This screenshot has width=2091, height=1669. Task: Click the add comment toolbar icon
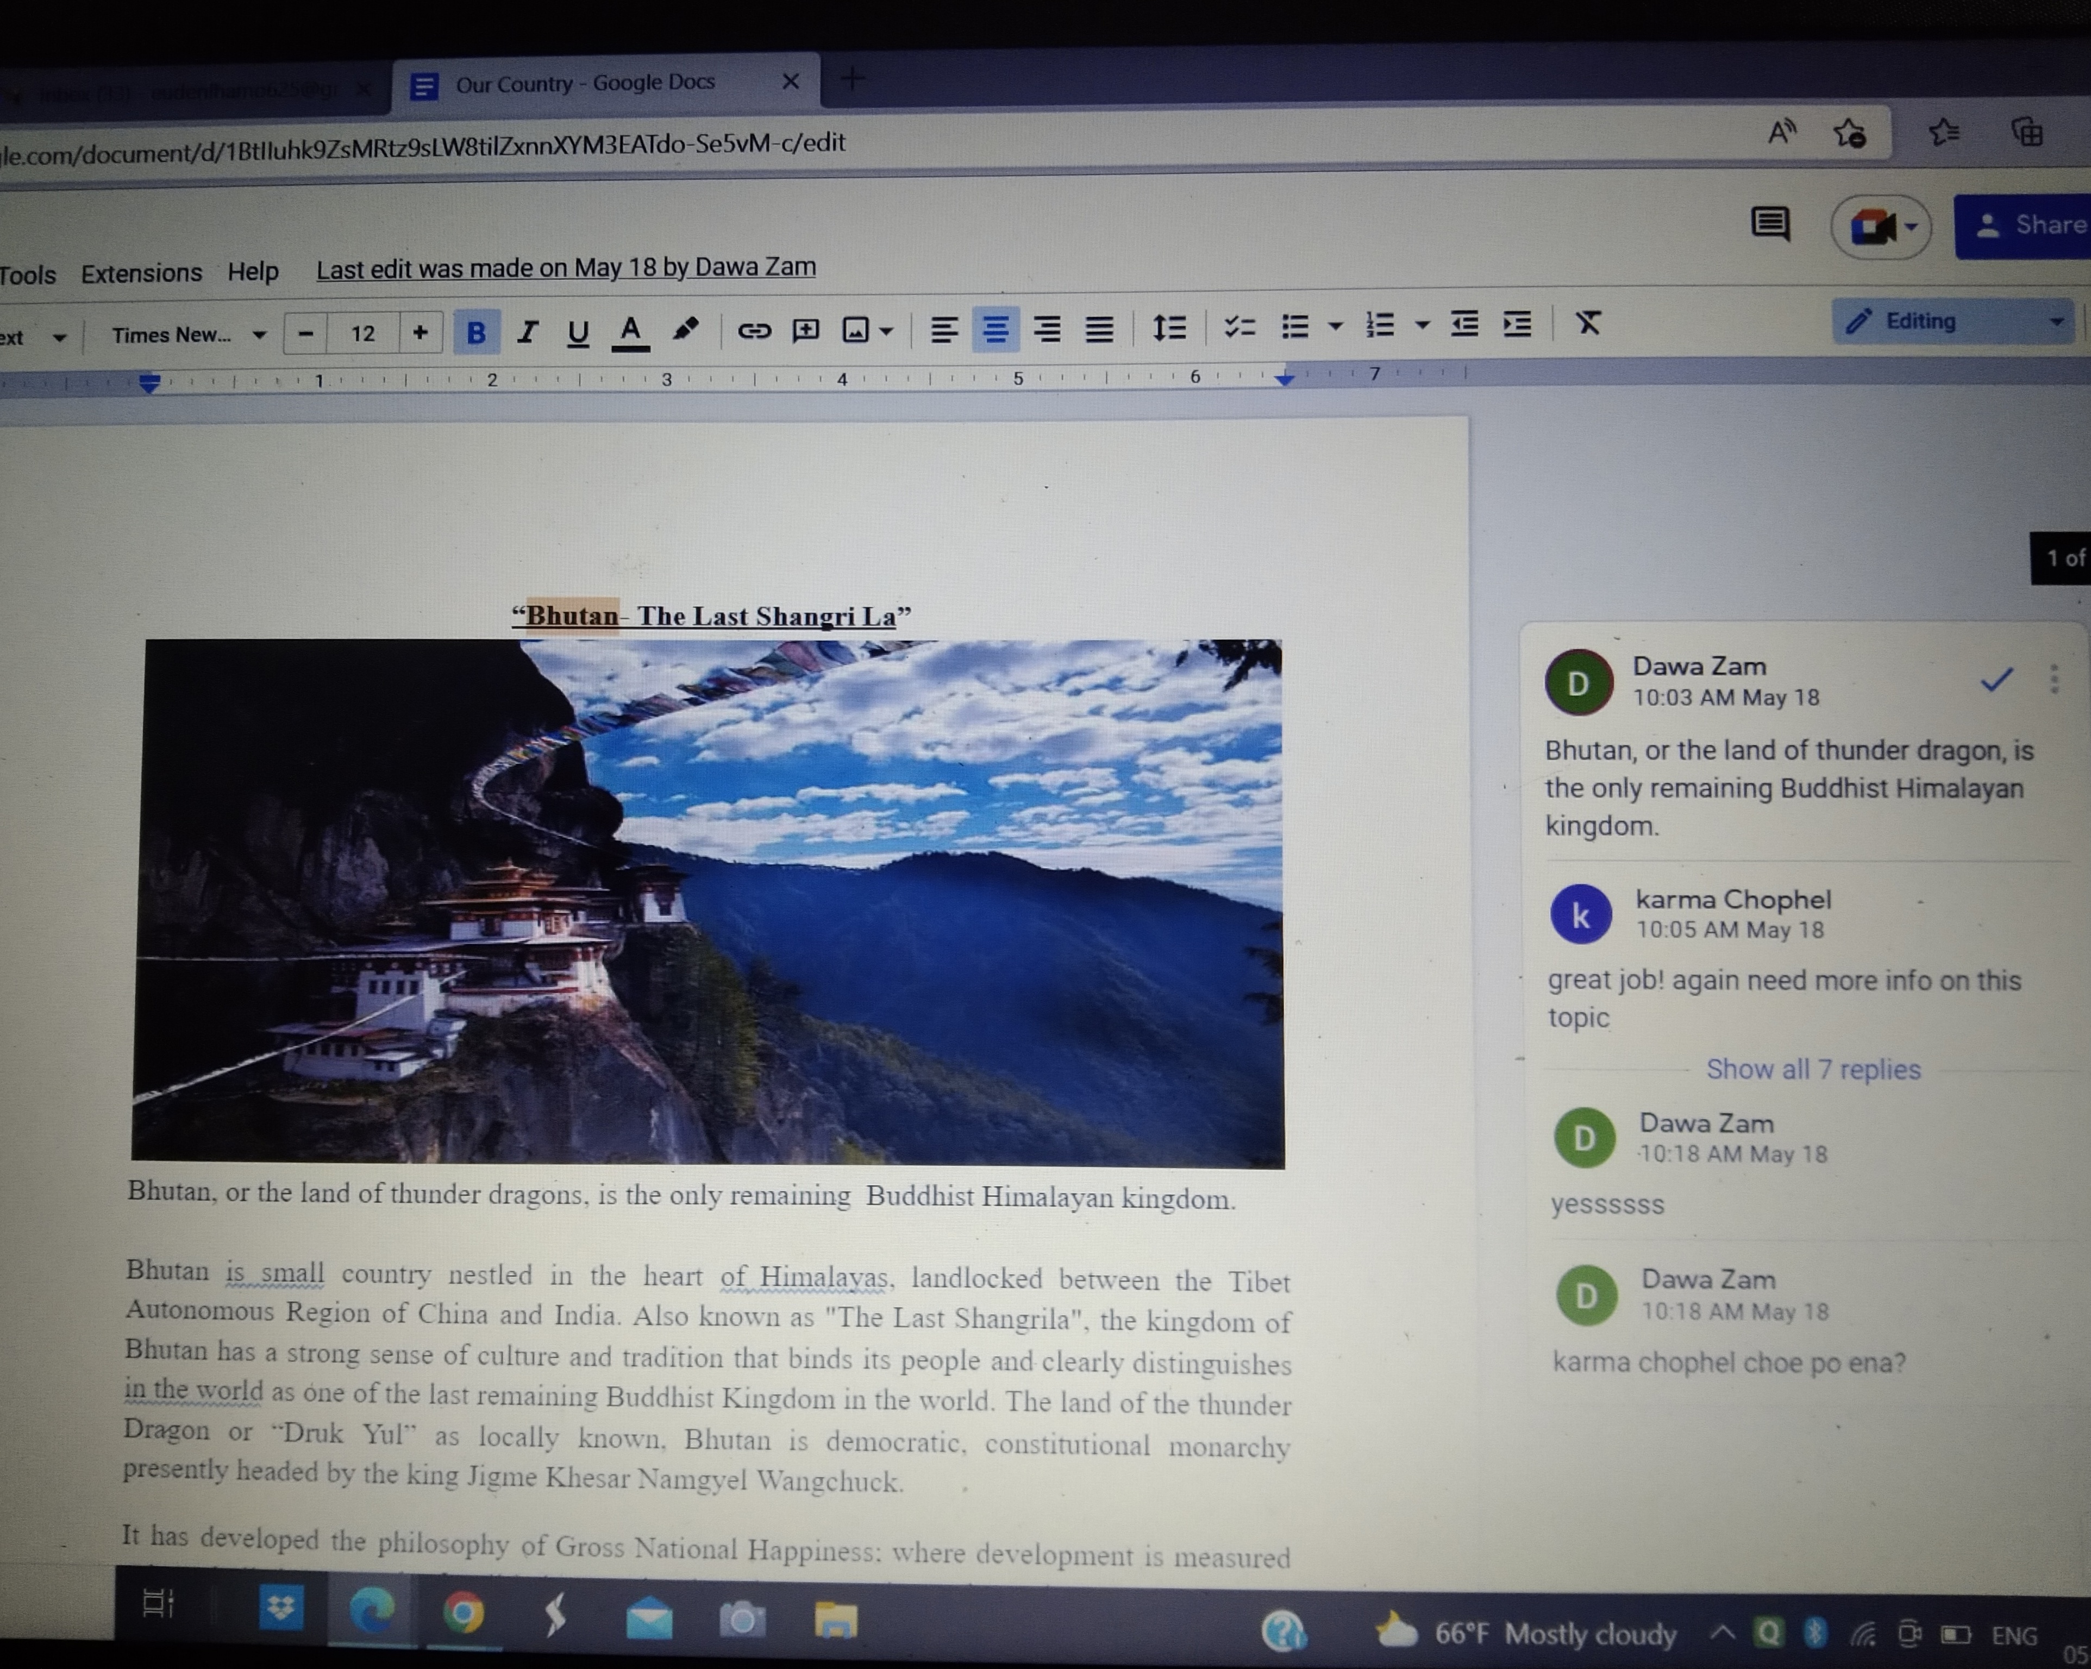click(805, 331)
